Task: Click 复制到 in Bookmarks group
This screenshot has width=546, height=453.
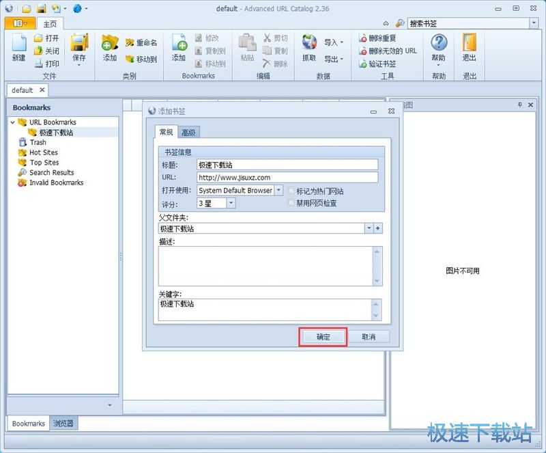Action: click(x=210, y=51)
